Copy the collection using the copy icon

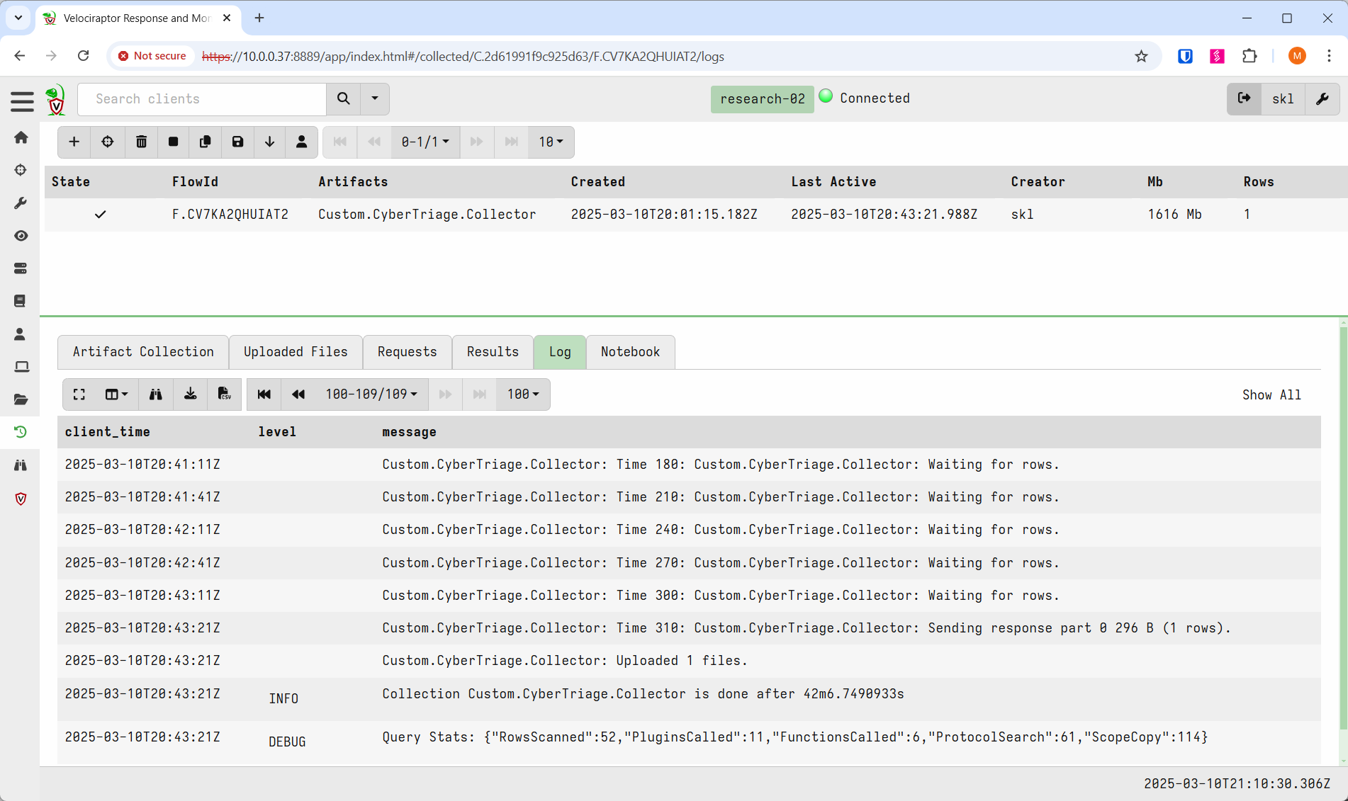(205, 142)
